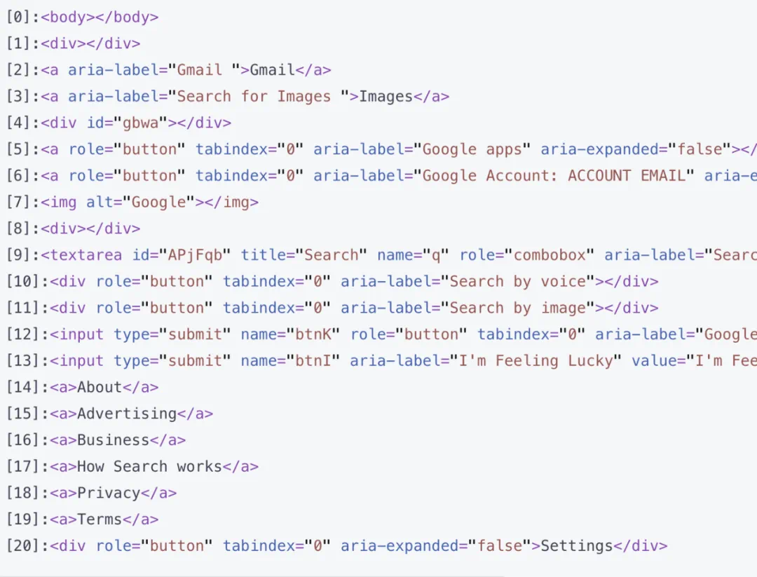Image resolution: width=757 pixels, height=577 pixels.
Task: Click the body tag on line 0
Action: pos(99,17)
